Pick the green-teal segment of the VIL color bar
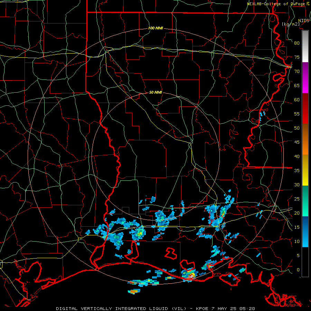This screenshot has height=311, width=311. click(x=305, y=201)
